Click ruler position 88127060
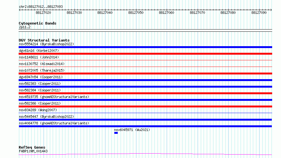This screenshot has width=281, height=158. coord(166,13)
